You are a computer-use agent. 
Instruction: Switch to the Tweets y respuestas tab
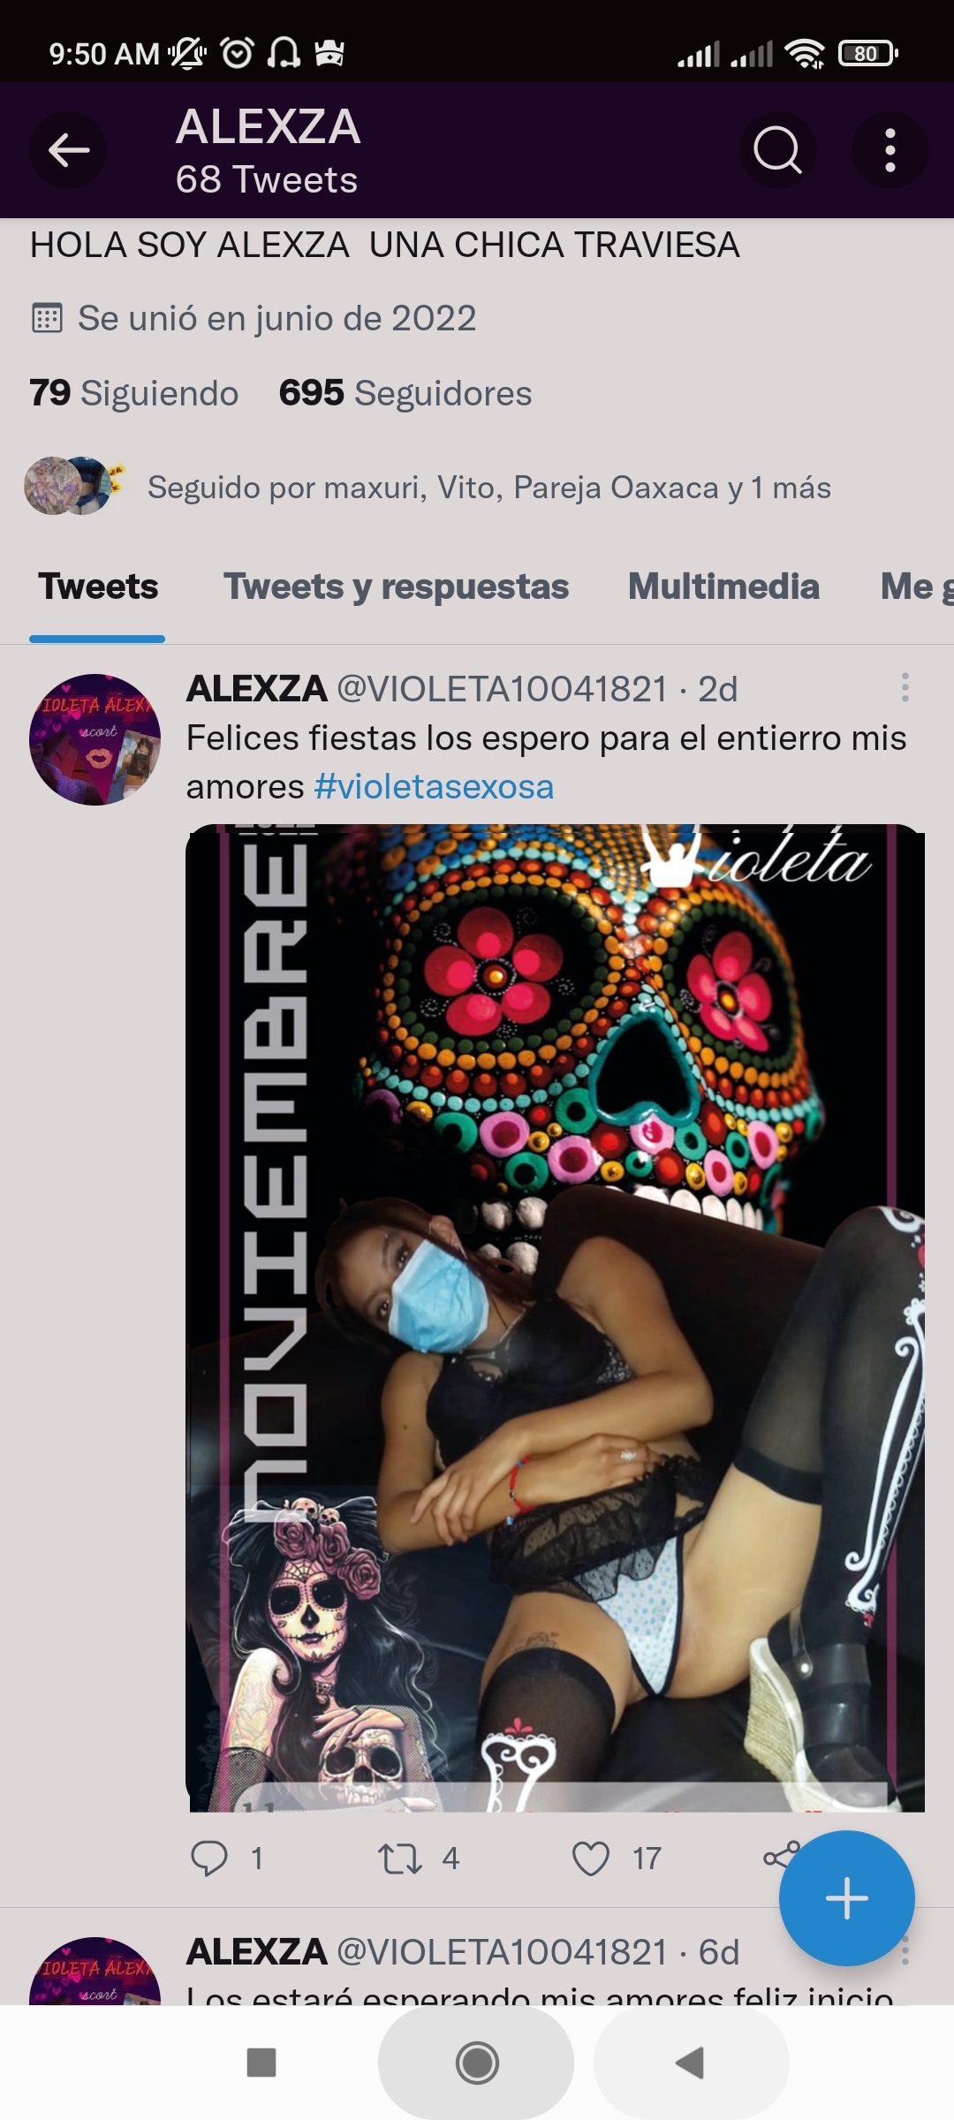click(x=396, y=587)
